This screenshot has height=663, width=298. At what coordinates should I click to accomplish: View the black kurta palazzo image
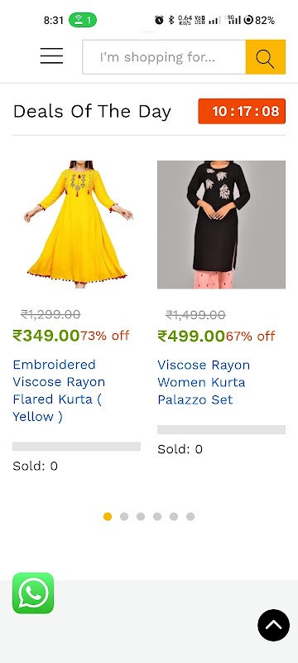click(221, 225)
